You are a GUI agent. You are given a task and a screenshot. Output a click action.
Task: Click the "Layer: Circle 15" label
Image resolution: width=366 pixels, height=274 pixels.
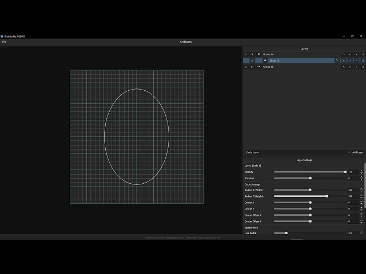tap(253, 166)
